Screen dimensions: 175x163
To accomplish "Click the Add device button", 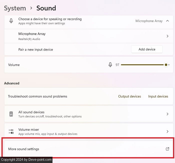I will (x=147, y=49).
